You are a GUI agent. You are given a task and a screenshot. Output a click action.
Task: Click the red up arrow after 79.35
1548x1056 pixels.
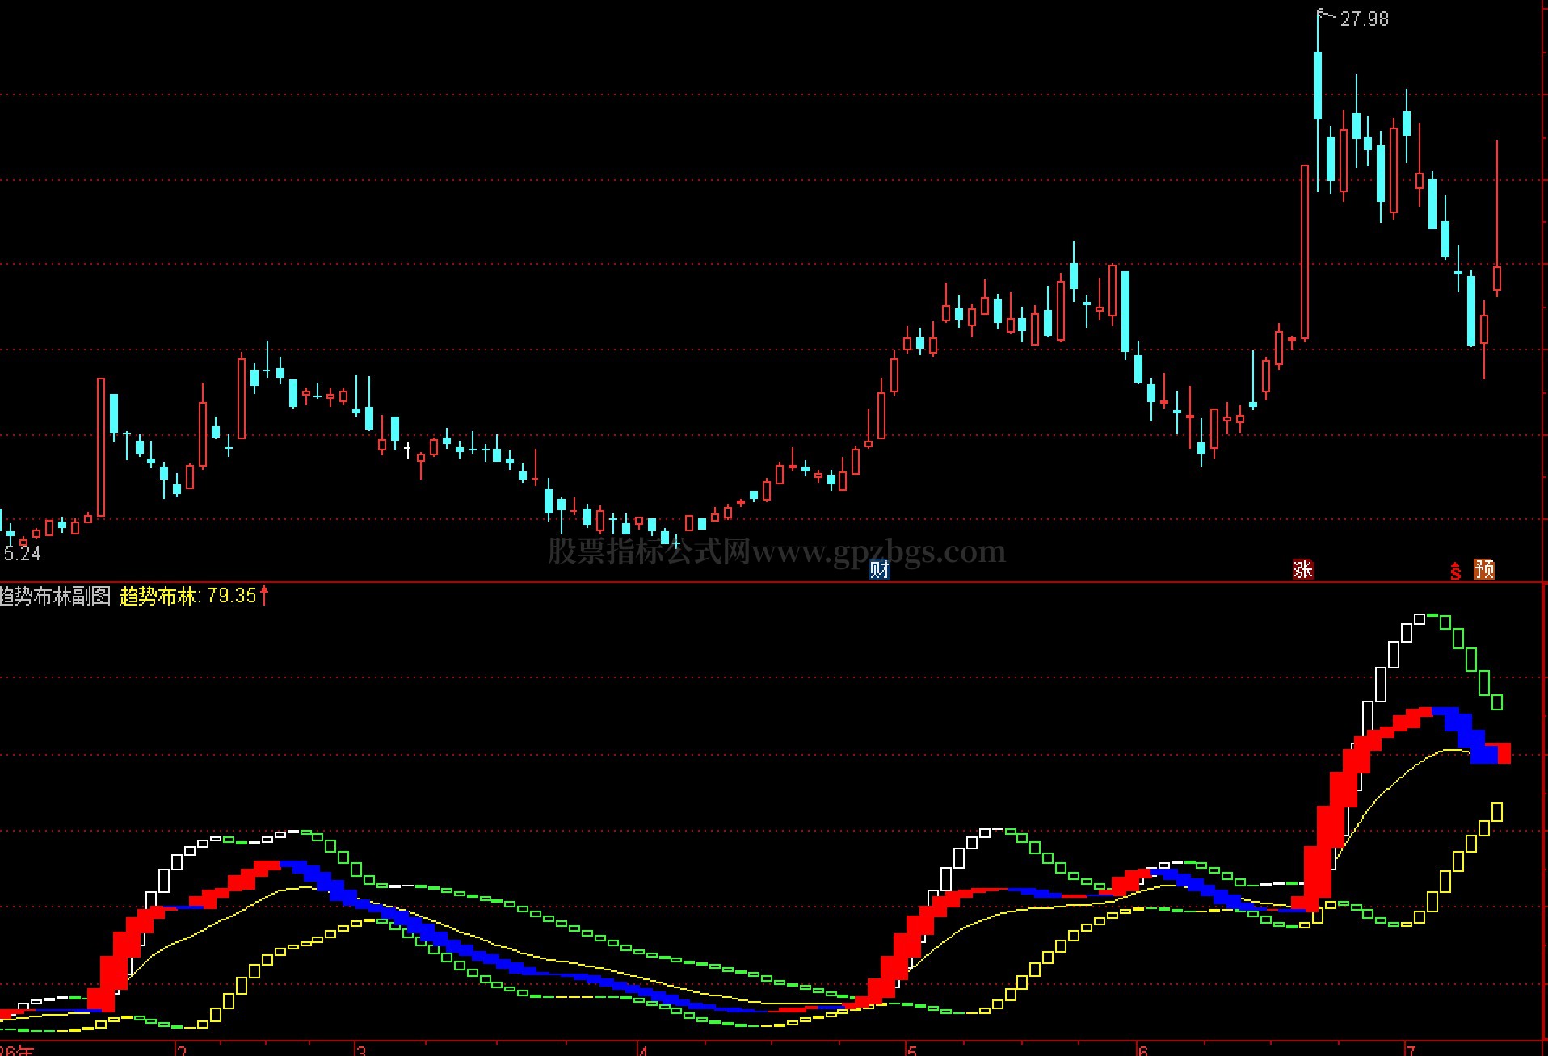point(264,596)
